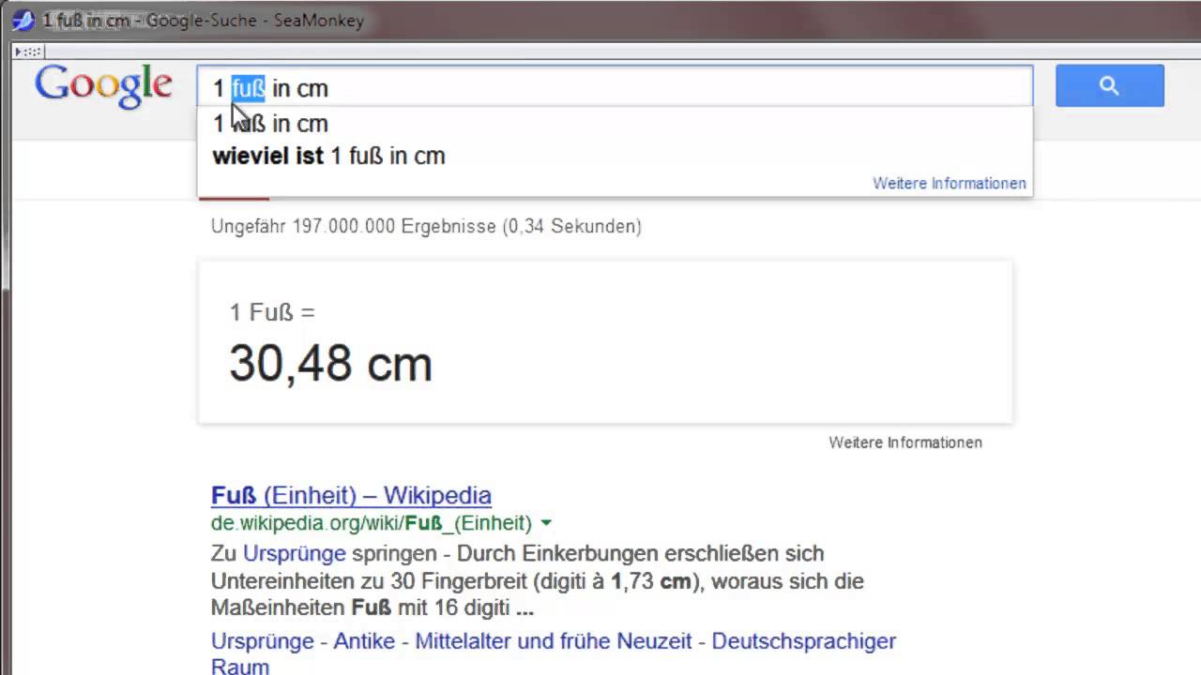1201x675 pixels.
Task: Open "Weitere Informationen" below the conversion result box
Action: click(x=905, y=442)
